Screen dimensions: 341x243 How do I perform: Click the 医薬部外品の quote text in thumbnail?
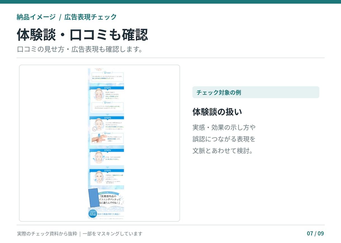(x=110, y=199)
